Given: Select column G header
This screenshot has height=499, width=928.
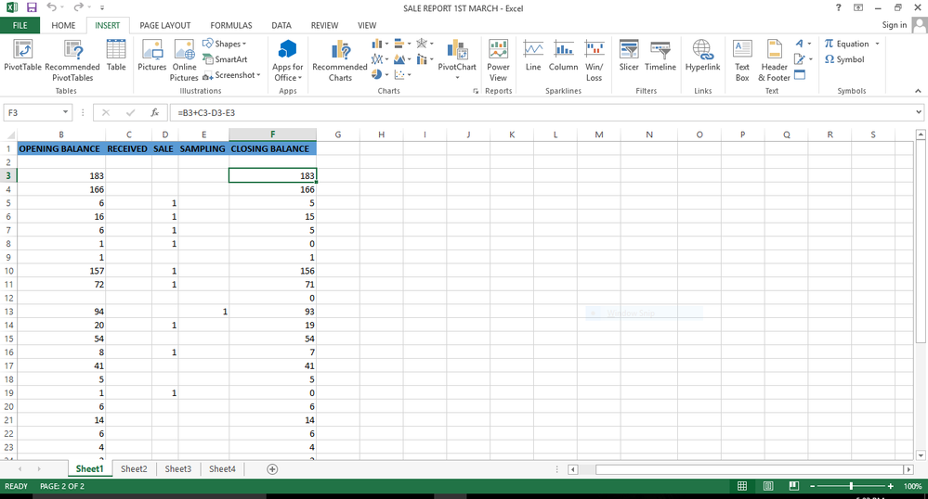Looking at the screenshot, I should pyautogui.click(x=338, y=134).
